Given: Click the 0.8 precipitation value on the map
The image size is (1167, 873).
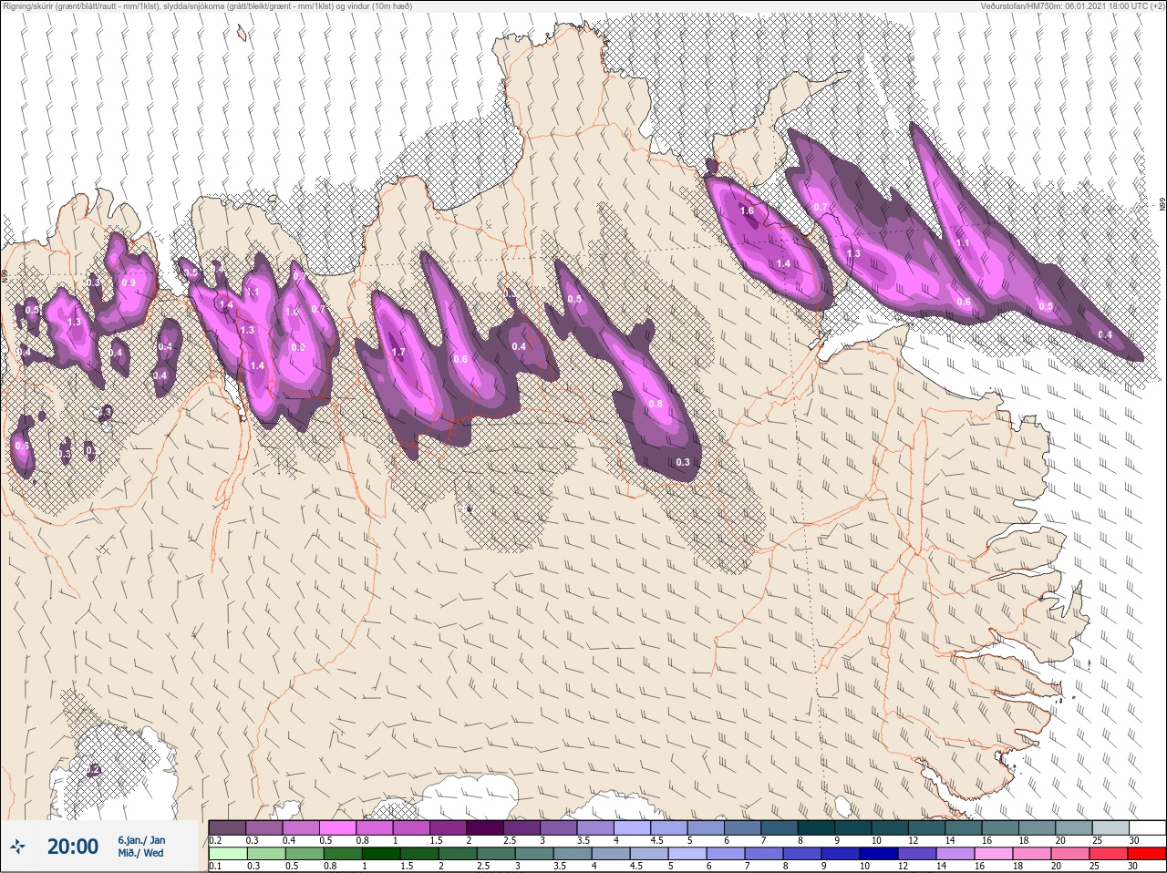Looking at the screenshot, I should (656, 404).
